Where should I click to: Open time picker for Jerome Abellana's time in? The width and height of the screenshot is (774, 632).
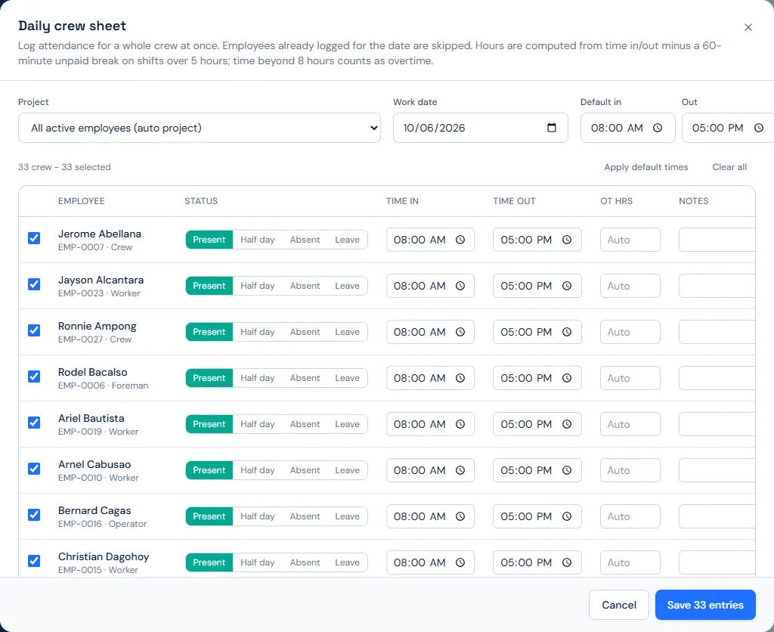460,240
